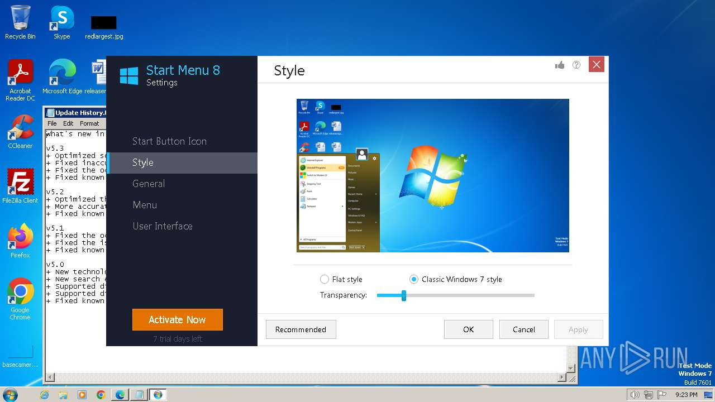
Task: Select the Flat style radio button
Action: pos(325,279)
